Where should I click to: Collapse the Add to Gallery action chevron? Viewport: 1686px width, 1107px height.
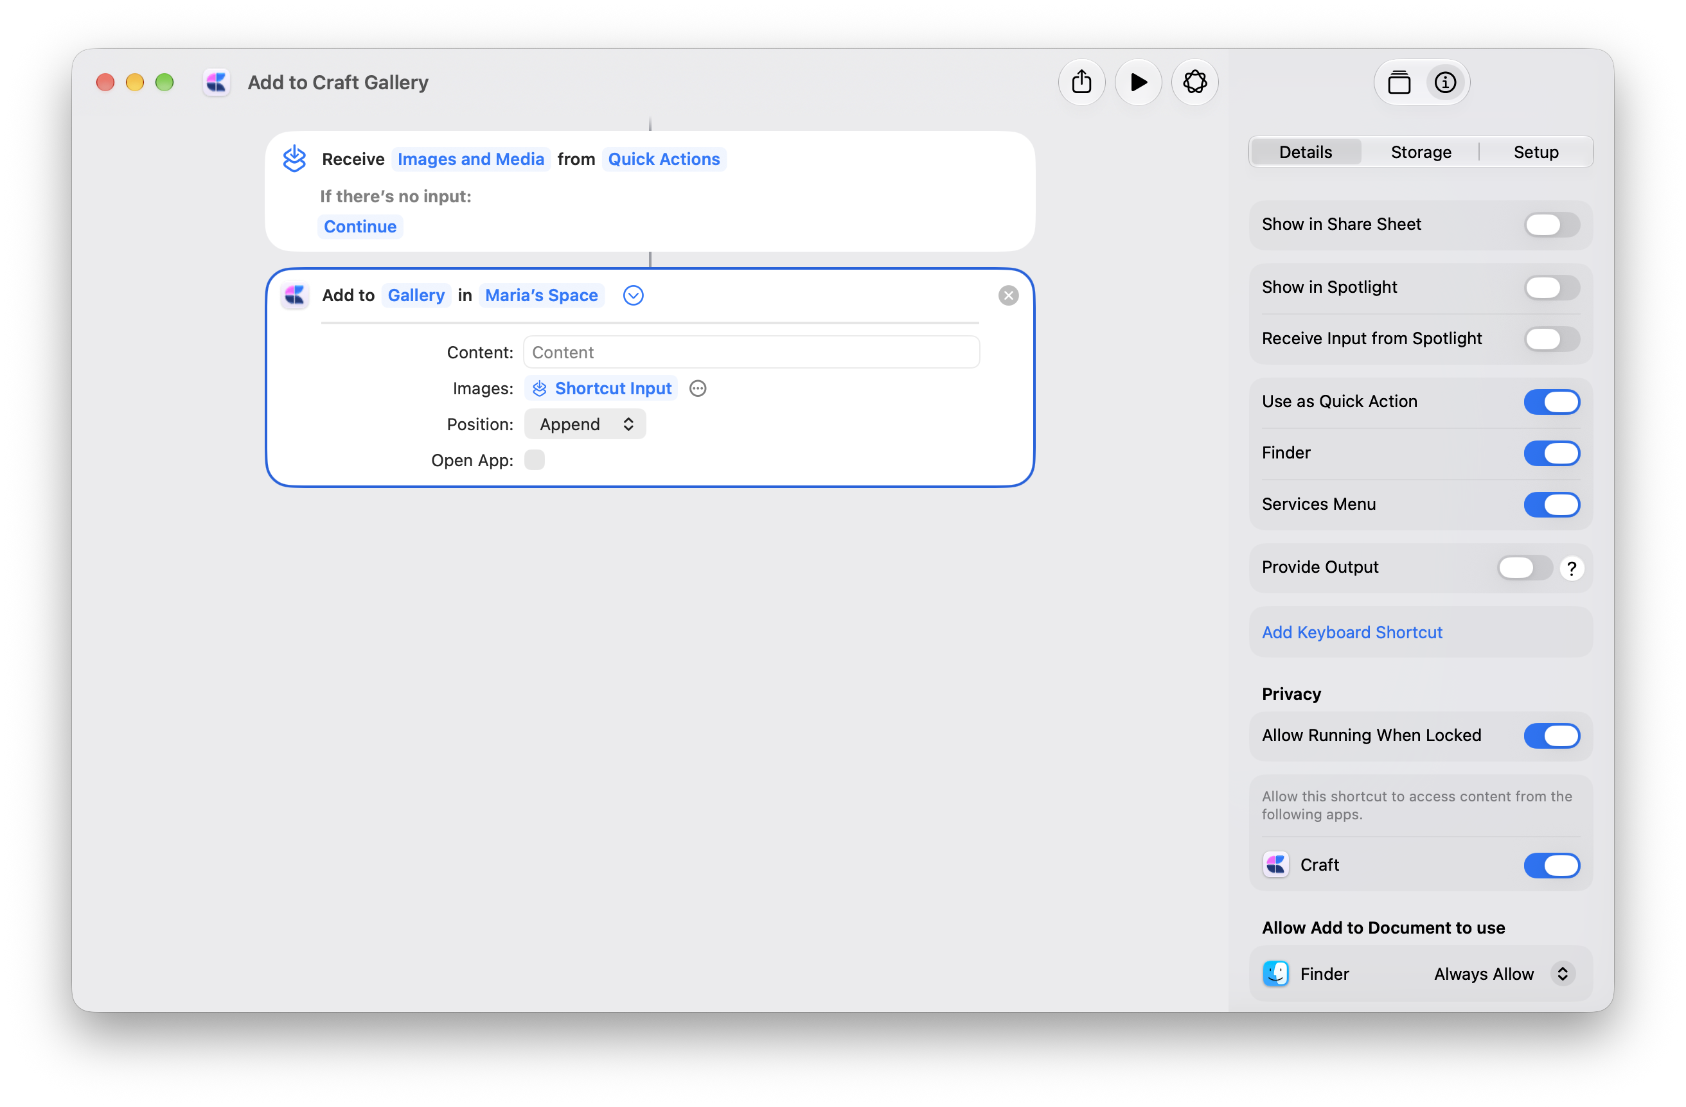[x=633, y=295]
